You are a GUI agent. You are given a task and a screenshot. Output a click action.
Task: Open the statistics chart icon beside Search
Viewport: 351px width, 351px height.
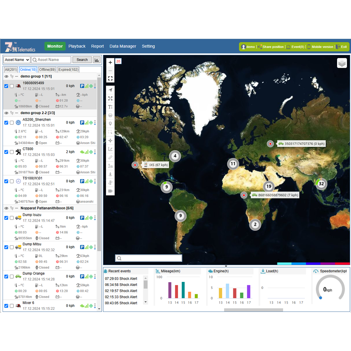coord(97,60)
